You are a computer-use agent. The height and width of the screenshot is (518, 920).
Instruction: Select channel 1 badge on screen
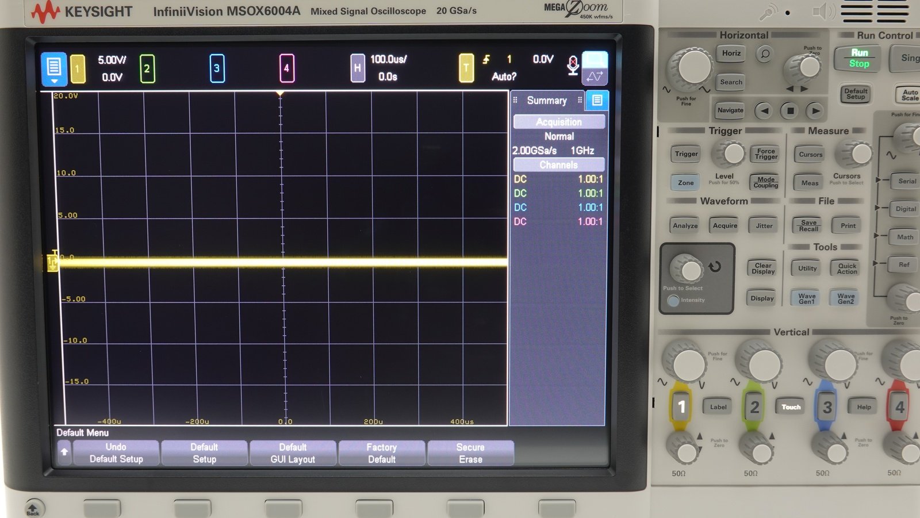tap(78, 69)
